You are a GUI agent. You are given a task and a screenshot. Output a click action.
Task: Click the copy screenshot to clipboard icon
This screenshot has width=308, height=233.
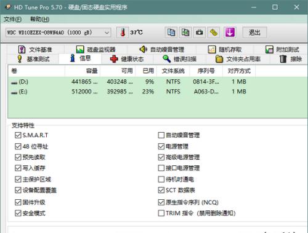[x=185, y=33]
